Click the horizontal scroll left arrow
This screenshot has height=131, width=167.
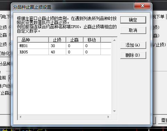pyautogui.click(x=20, y=117)
